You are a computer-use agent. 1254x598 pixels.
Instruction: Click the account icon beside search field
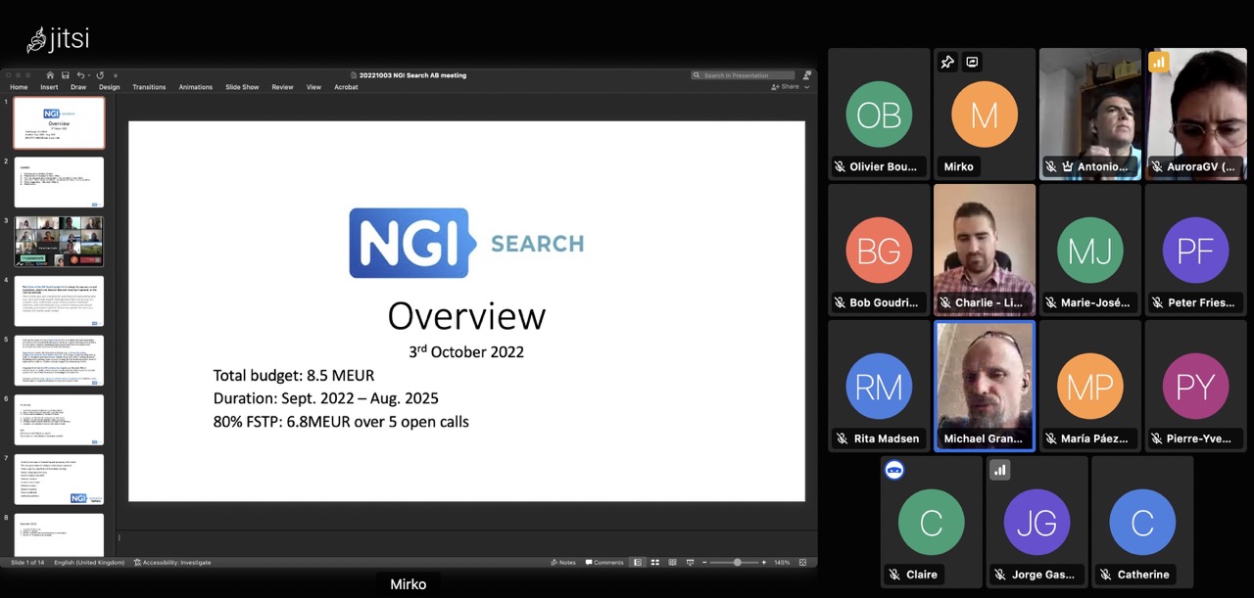807,75
